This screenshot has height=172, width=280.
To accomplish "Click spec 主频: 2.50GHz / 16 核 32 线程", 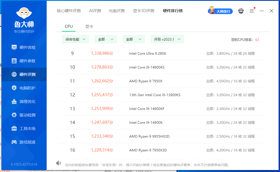I will click(x=230, y=136).
